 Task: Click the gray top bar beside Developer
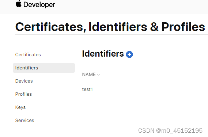coord(131,7)
